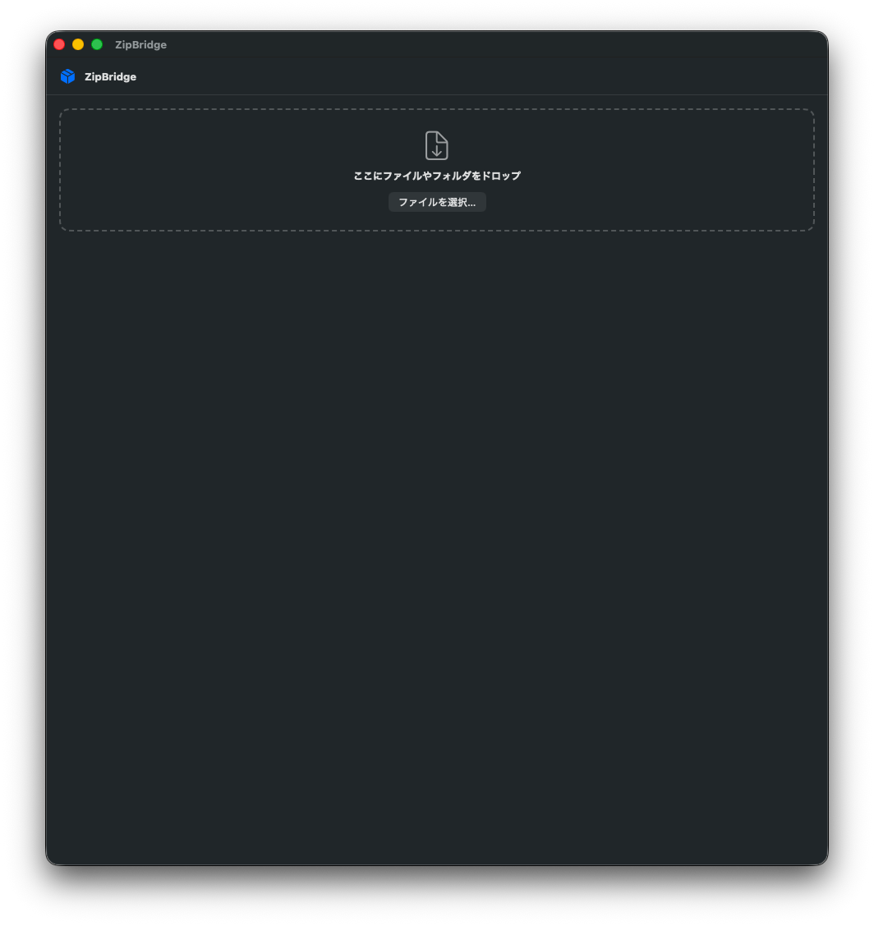Click the ZipBridge window title text
This screenshot has width=874, height=926.
140,45
